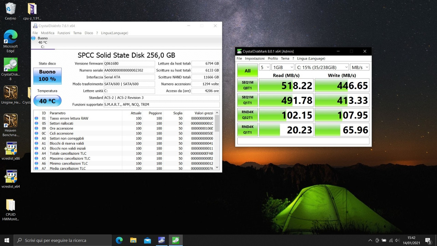The image size is (437, 246).
Task: Open the network icon in tray
Action: coord(391,240)
